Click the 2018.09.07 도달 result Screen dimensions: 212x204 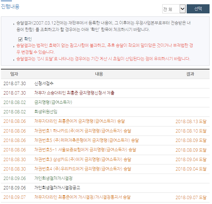tap(191, 197)
